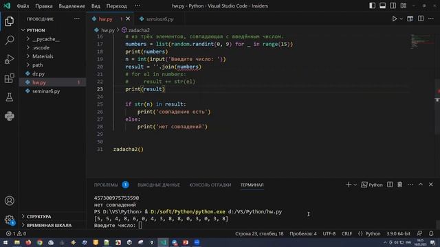Screen dimensions: 440x247
Task: Open the Manage settings gear
Action: 9,220
